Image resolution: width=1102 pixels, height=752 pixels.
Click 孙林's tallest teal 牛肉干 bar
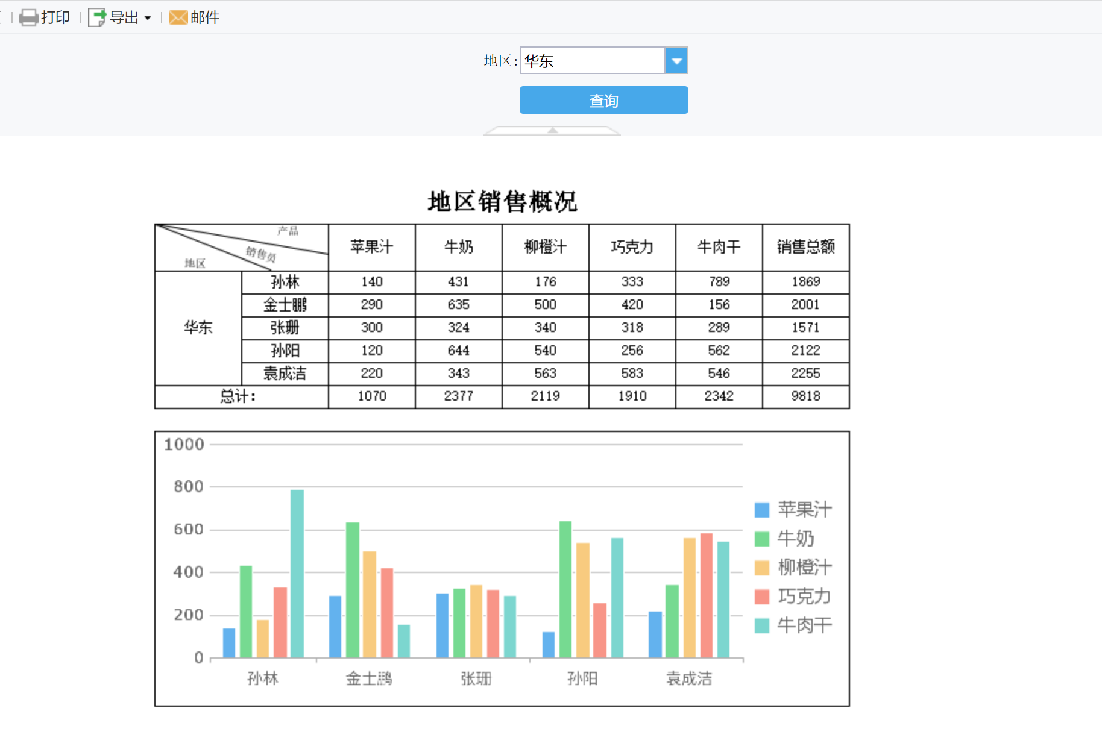click(x=297, y=574)
